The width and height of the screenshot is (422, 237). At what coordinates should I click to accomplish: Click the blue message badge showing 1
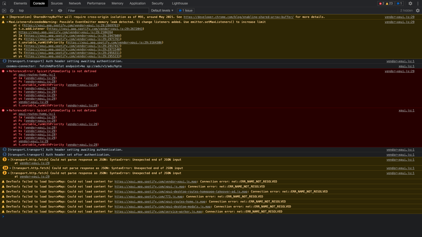[399, 3]
